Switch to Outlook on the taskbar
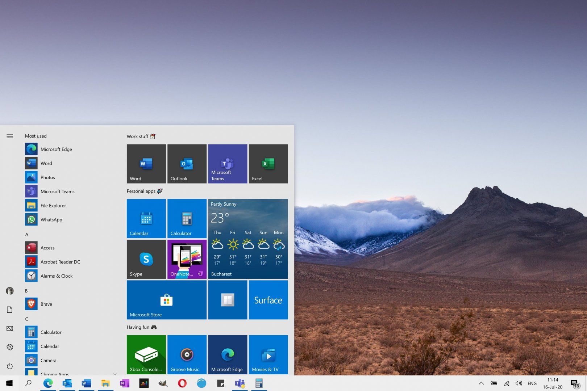The width and height of the screenshot is (587, 391). pyautogui.click(x=67, y=383)
